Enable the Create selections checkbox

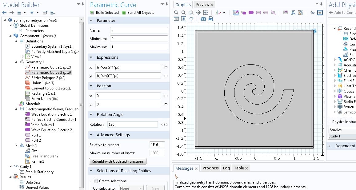pyautogui.click(x=96, y=181)
